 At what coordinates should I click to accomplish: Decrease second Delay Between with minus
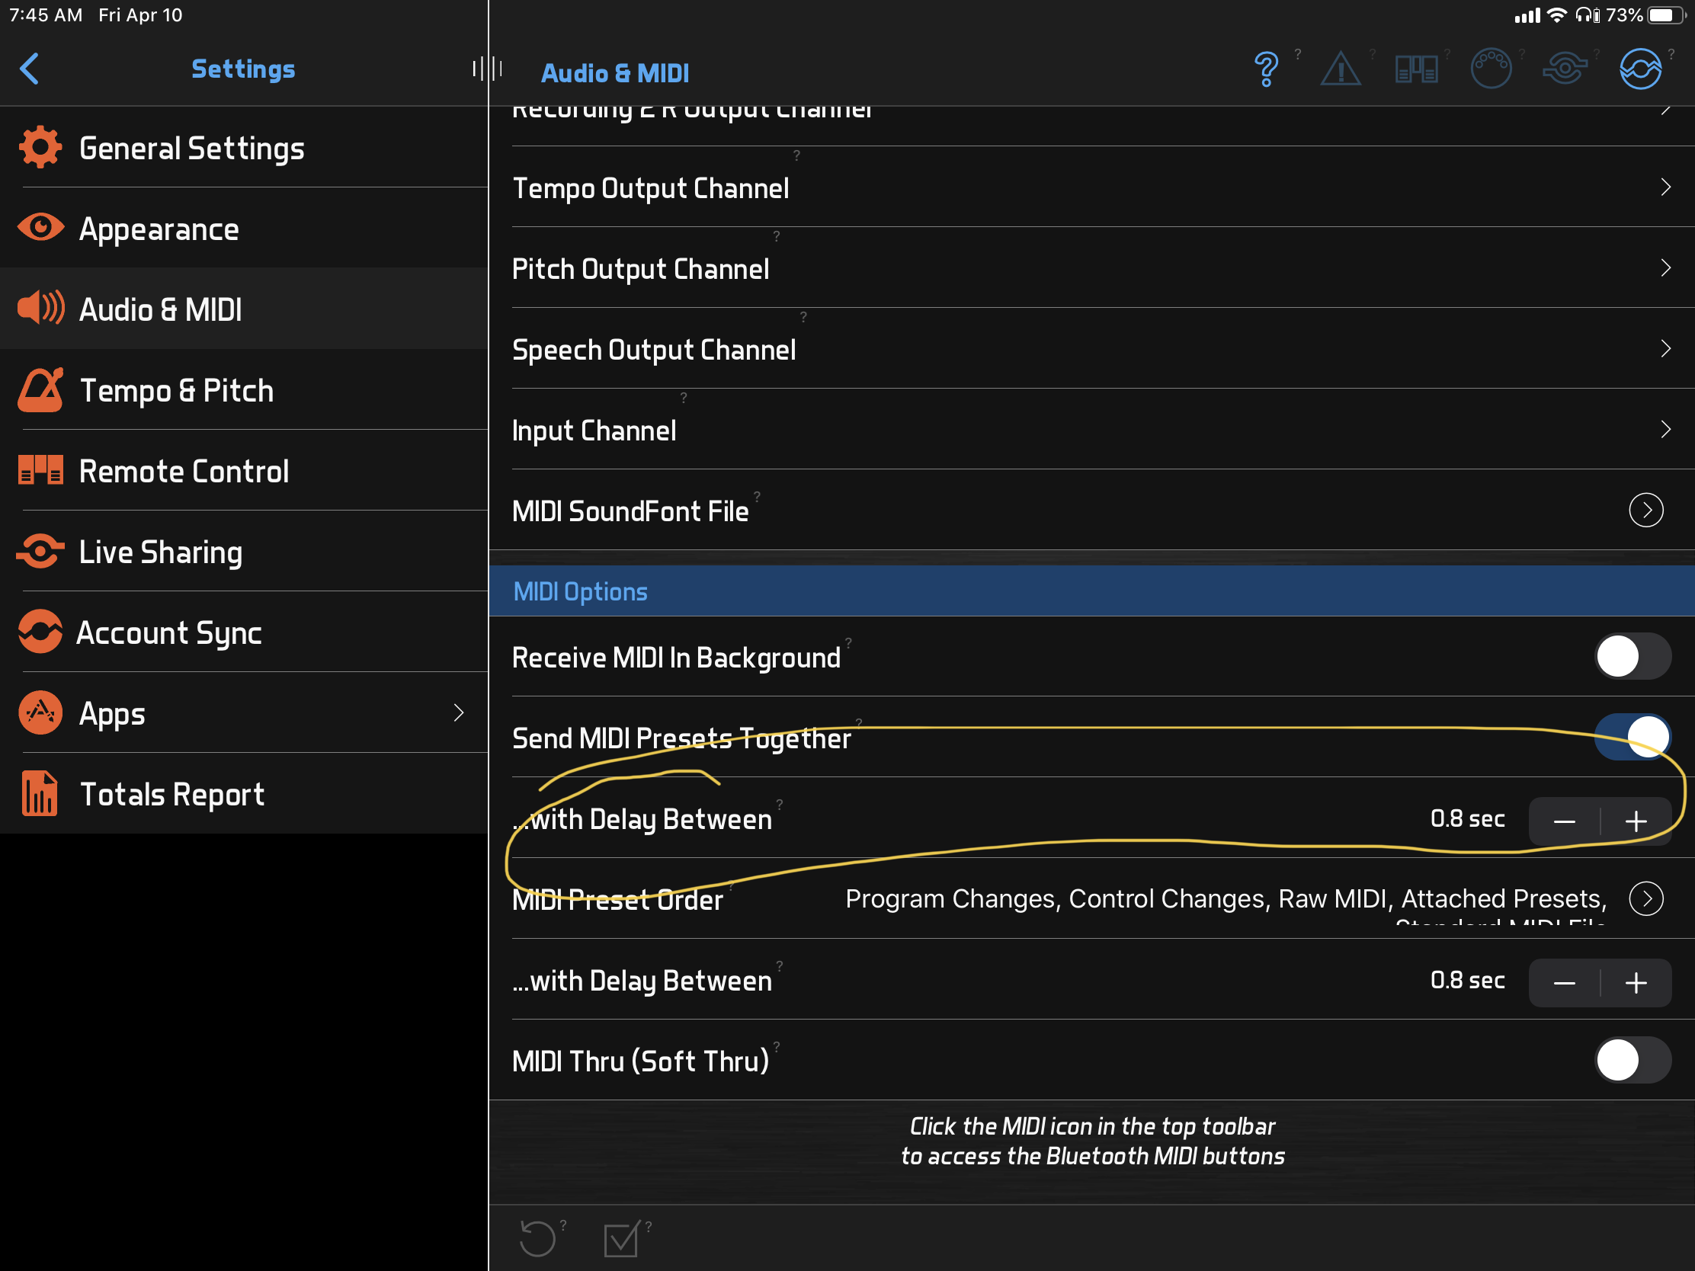point(1564,983)
